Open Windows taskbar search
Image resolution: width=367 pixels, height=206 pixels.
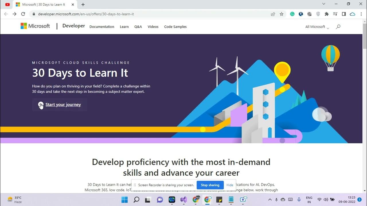coord(136,199)
